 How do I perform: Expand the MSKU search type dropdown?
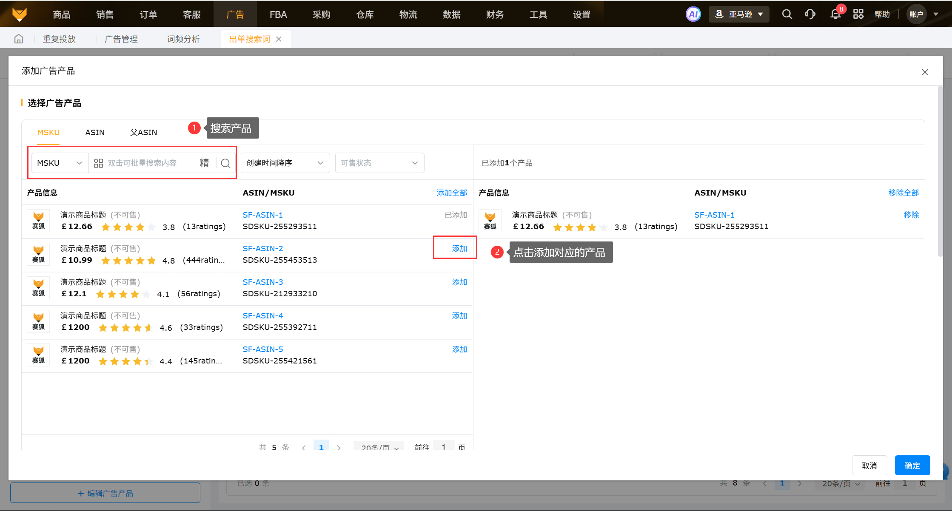60,163
